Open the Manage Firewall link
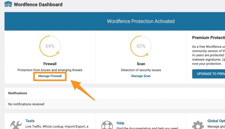This screenshot has width=225, height=129. (50, 76)
